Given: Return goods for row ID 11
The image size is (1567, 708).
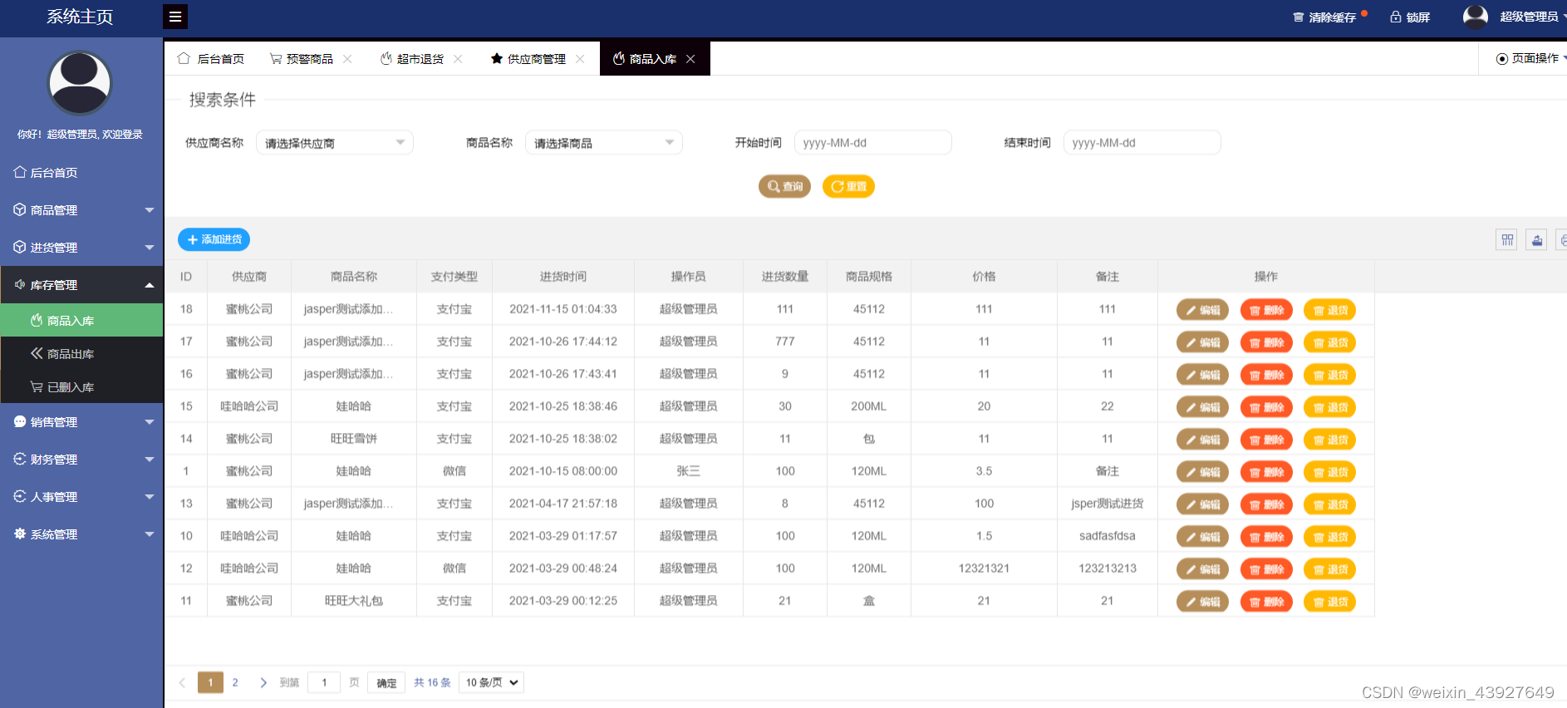Looking at the screenshot, I should pyautogui.click(x=1330, y=602).
